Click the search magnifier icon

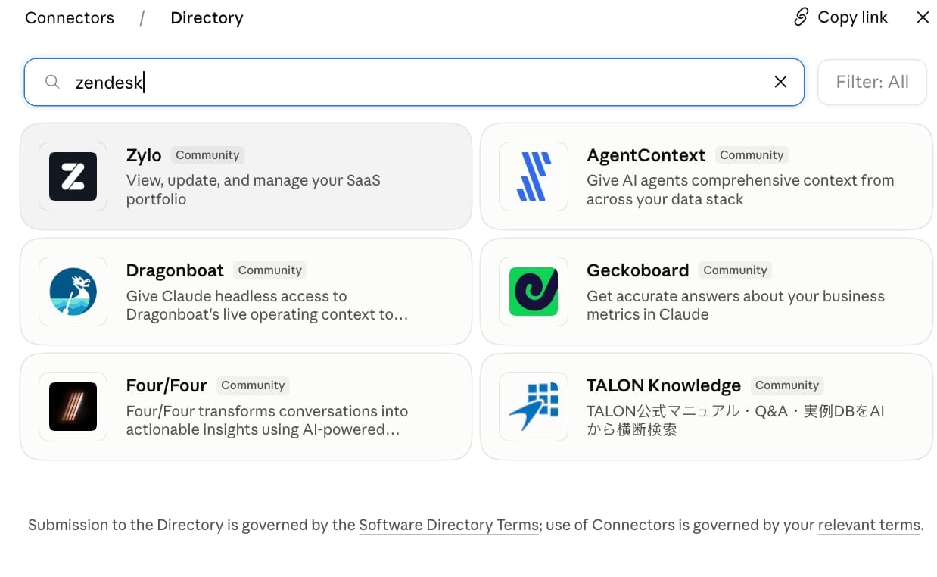tap(52, 82)
